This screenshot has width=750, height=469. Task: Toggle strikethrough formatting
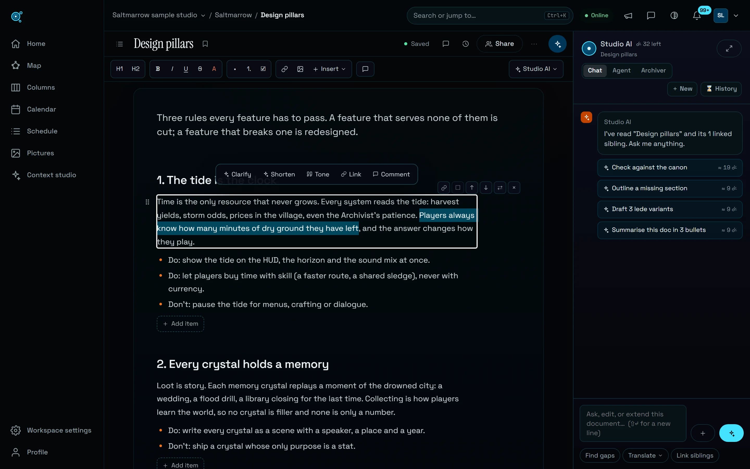[200, 69]
